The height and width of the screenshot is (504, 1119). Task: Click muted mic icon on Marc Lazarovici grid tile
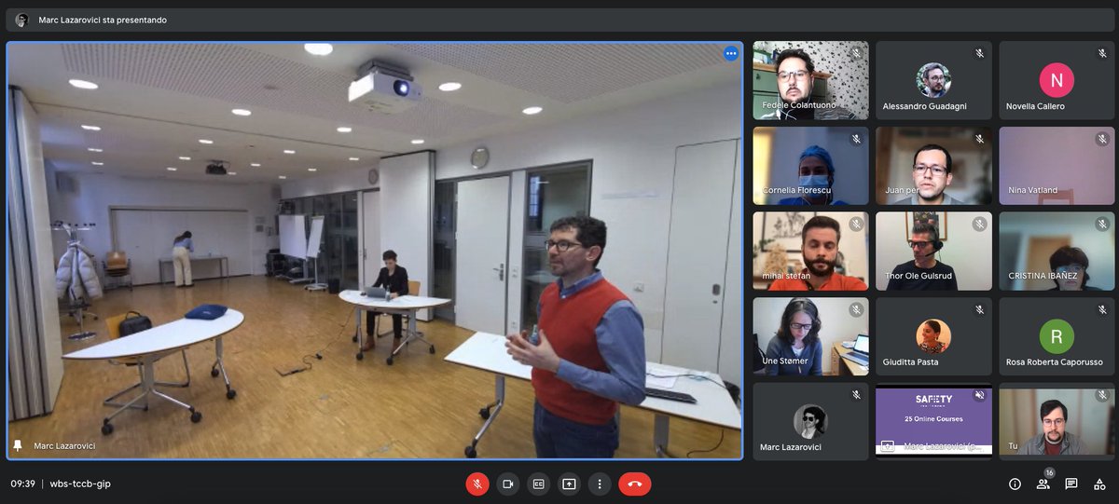856,395
